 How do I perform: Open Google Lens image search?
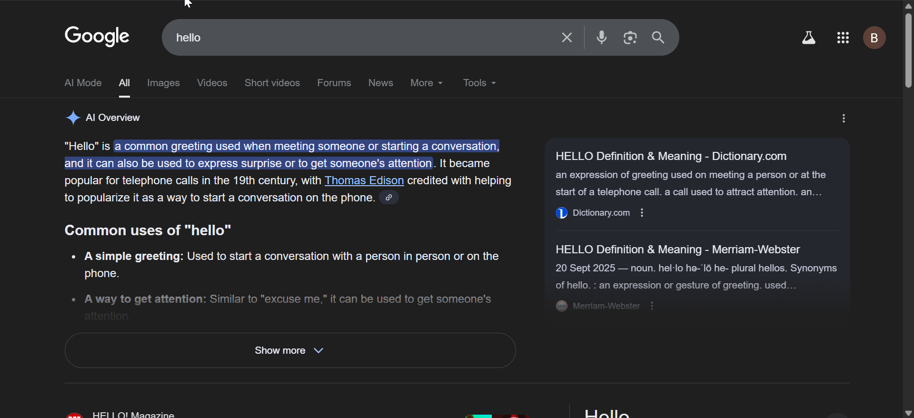click(x=630, y=38)
